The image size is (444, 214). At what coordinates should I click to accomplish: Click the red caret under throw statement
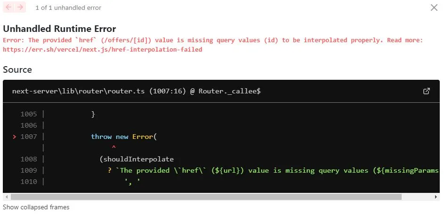[114, 148]
